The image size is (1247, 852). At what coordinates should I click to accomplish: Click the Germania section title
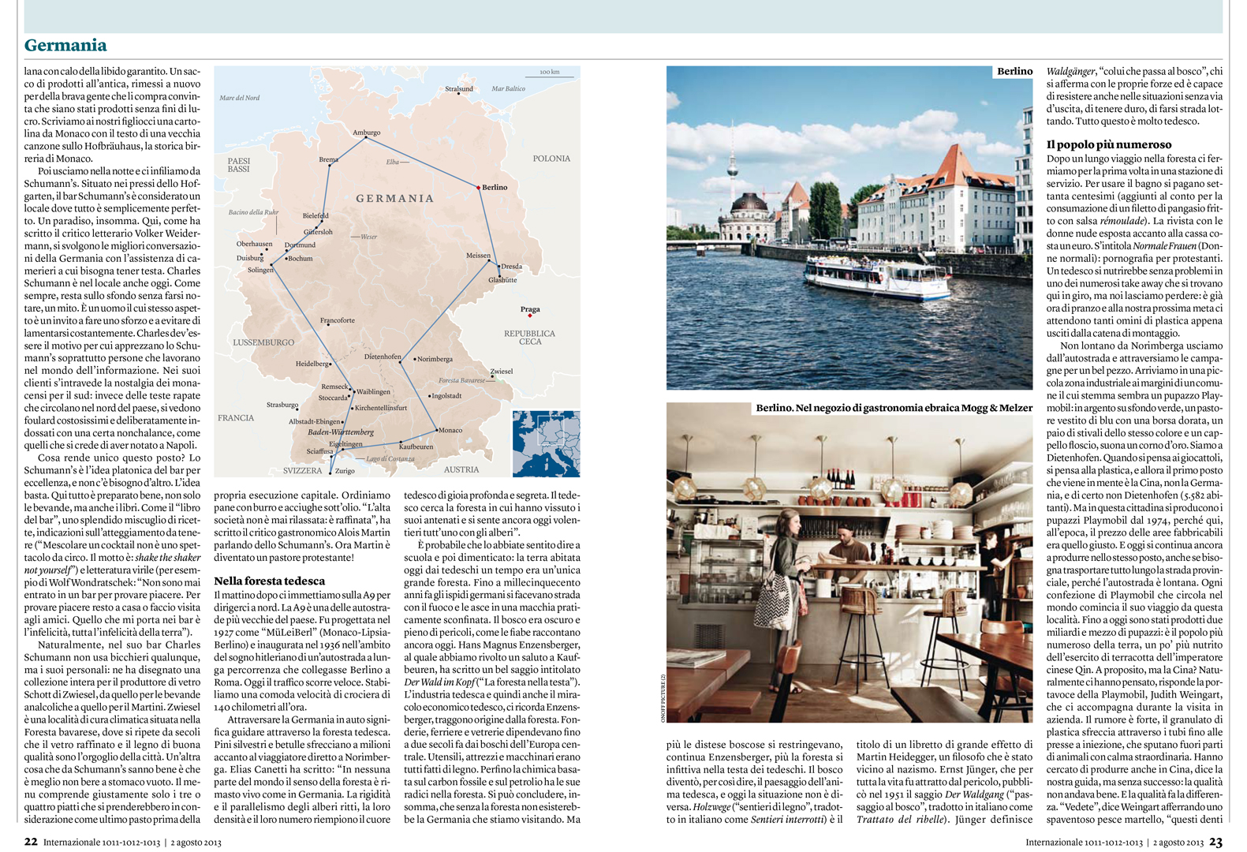tap(65, 46)
